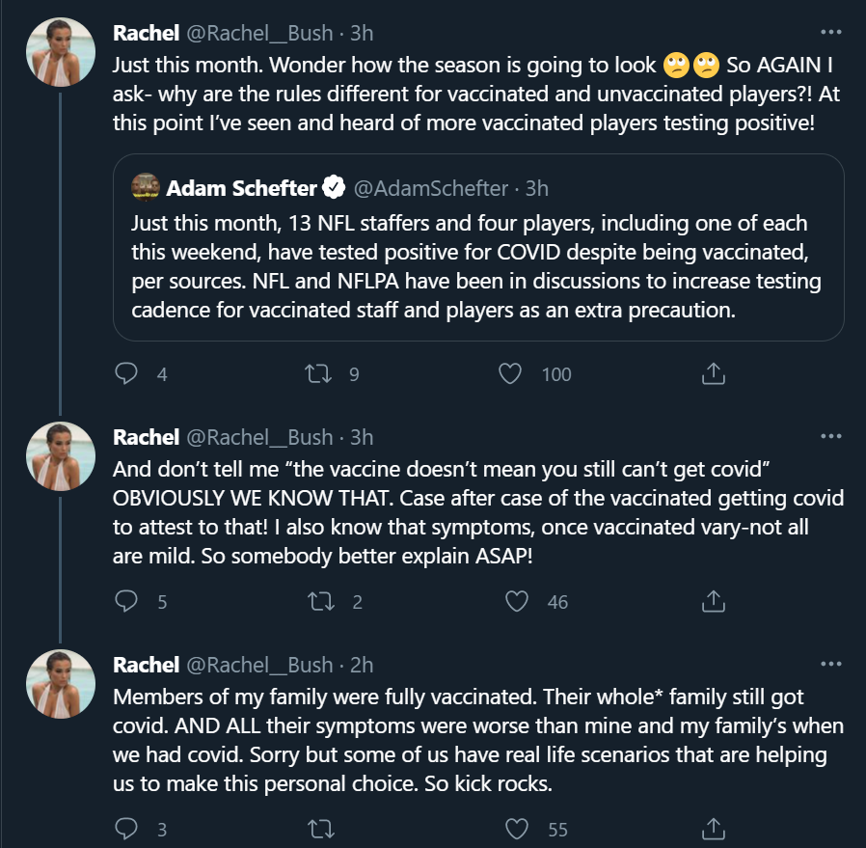Open more options on the first tweet
The image size is (866, 848).
coord(830,32)
